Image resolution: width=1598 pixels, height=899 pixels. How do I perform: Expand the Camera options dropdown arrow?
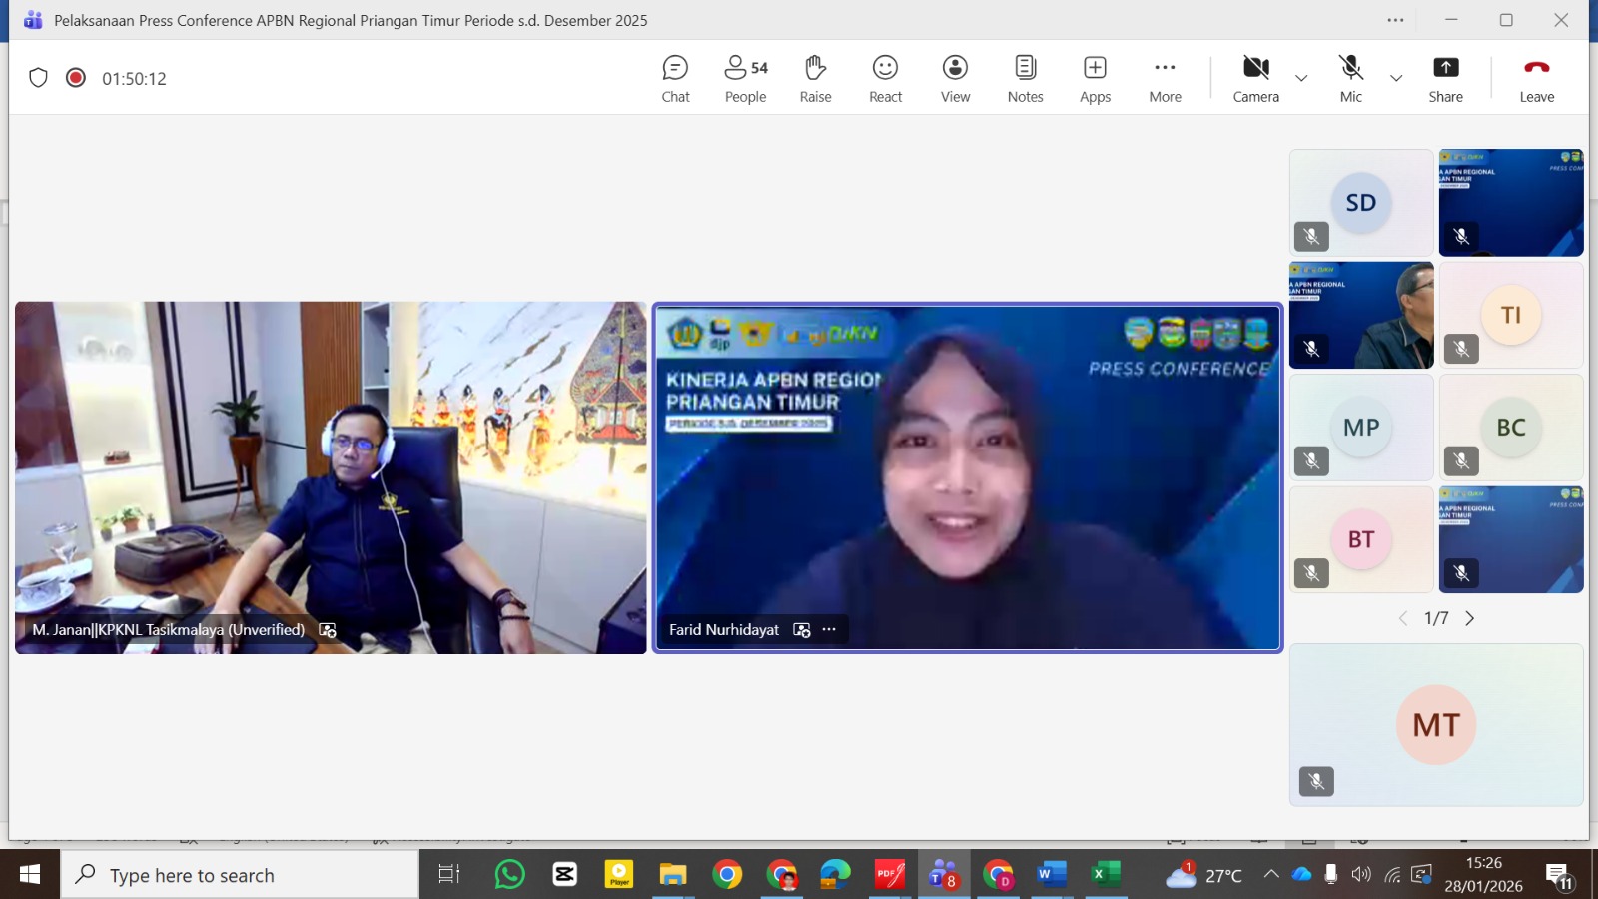click(1301, 78)
